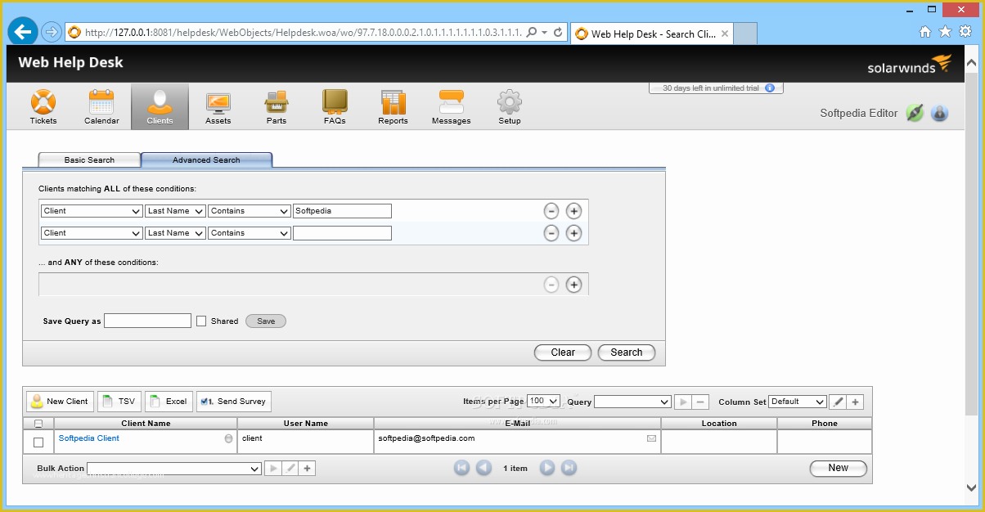The image size is (985, 512).
Task: Open first row's Last Name dropdown
Action: tap(175, 211)
